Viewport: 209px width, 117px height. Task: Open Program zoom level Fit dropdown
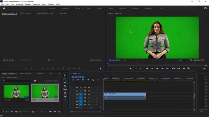click(128, 60)
